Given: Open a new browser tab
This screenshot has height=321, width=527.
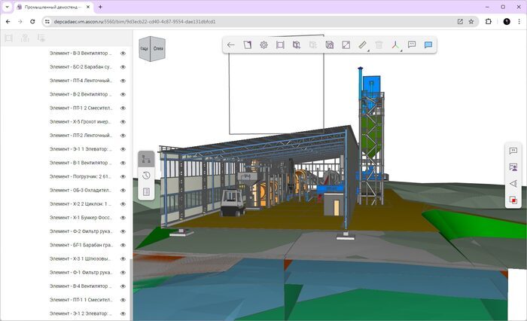Looking at the screenshot, I should click(100, 7).
